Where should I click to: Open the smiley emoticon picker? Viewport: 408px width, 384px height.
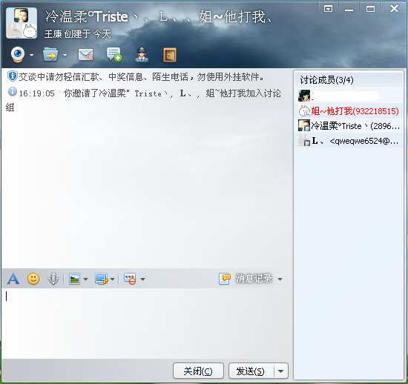(x=33, y=279)
